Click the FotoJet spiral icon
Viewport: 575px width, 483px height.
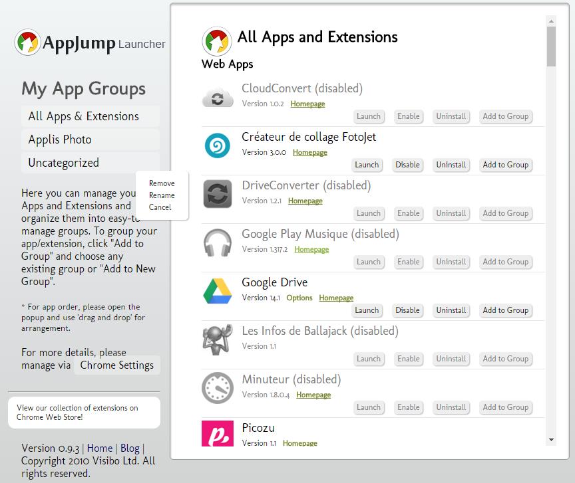click(218, 145)
